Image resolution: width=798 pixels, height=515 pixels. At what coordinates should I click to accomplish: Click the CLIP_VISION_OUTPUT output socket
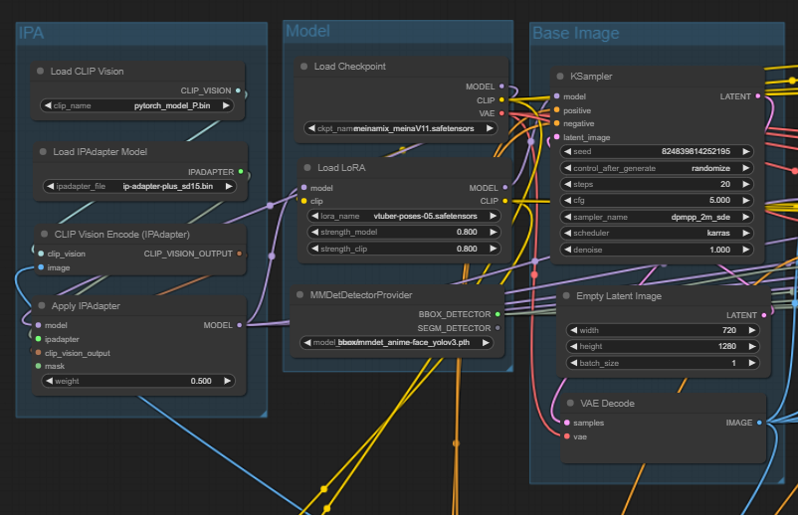point(239,254)
